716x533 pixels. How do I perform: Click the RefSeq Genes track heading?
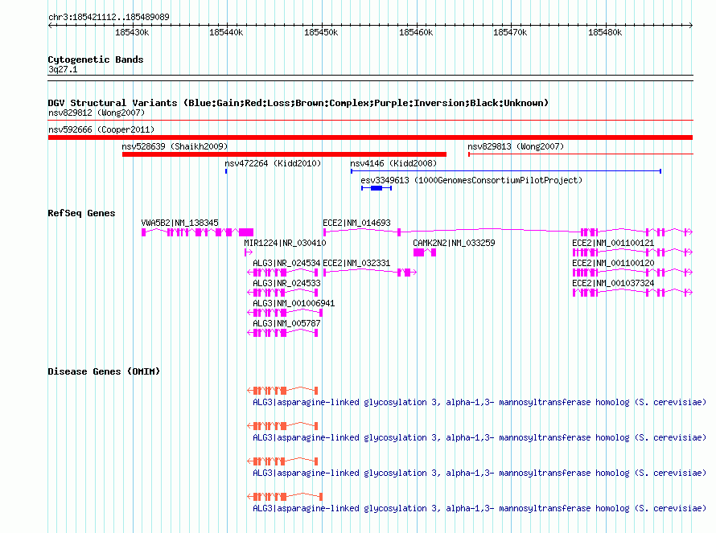pos(81,213)
